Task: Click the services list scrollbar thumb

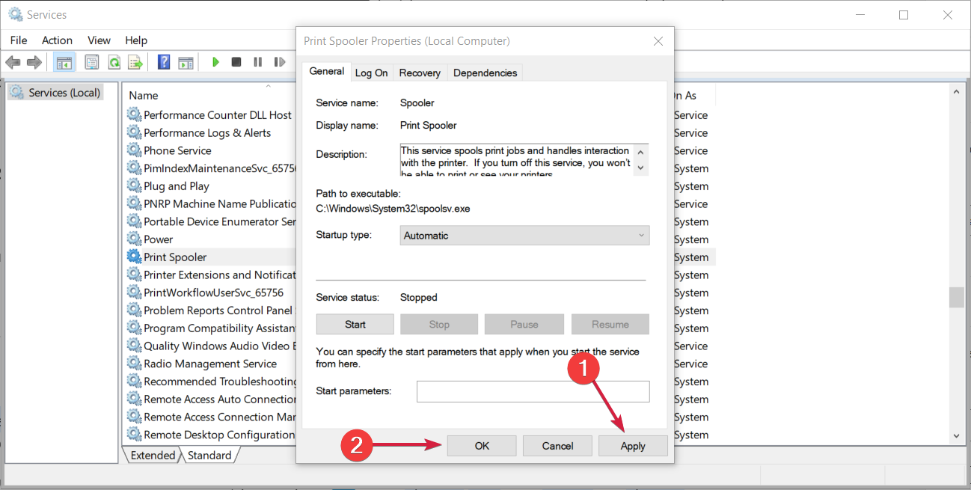Action: point(956,297)
